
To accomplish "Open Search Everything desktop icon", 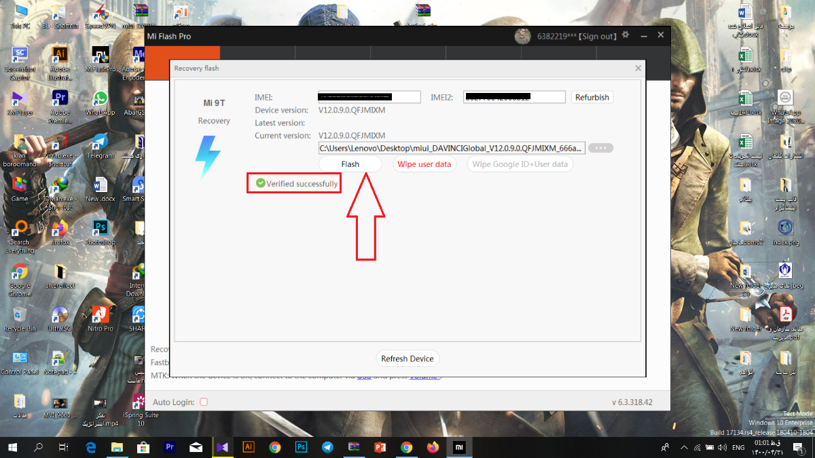I will pos(20,236).
